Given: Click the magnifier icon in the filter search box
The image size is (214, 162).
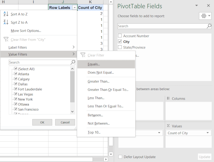Looking at the screenshot, I should [73, 62].
